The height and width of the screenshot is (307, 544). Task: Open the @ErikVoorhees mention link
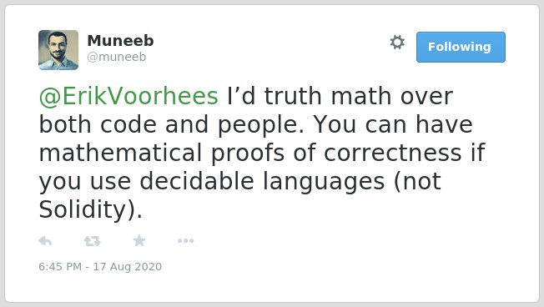[128, 96]
